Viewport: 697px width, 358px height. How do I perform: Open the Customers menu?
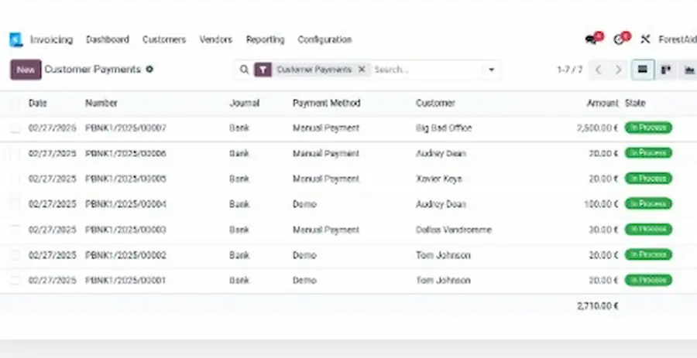tap(164, 39)
